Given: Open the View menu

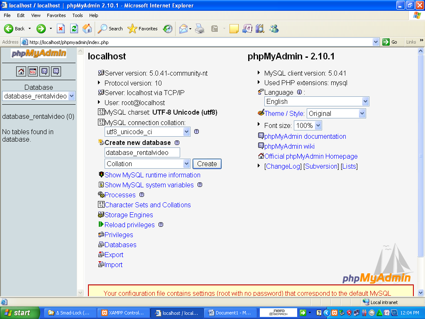Looking at the screenshot, I should pos(36,15).
